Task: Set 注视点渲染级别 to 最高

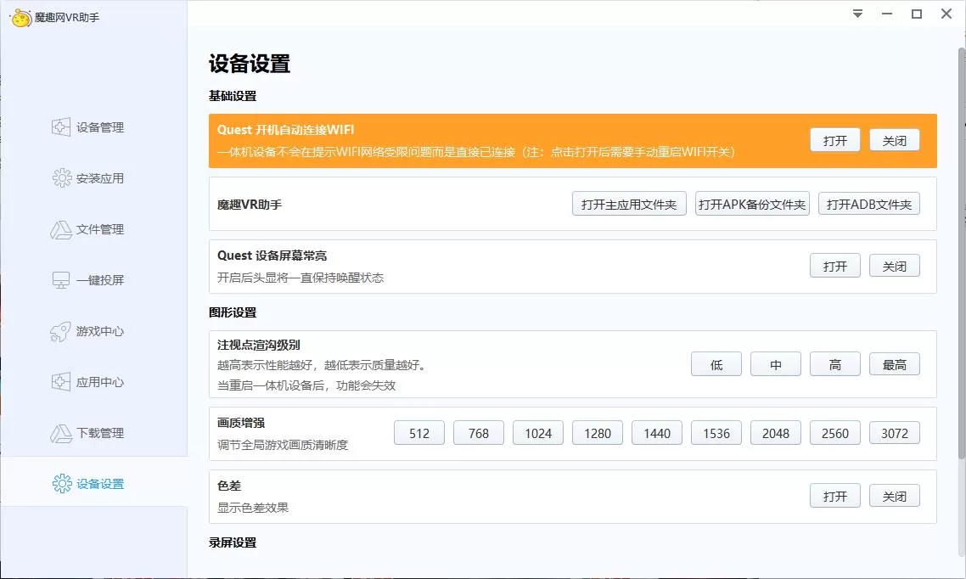Action: pos(895,365)
